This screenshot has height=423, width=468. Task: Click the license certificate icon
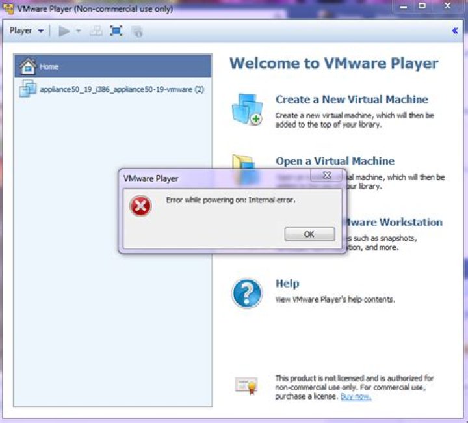[246, 386]
